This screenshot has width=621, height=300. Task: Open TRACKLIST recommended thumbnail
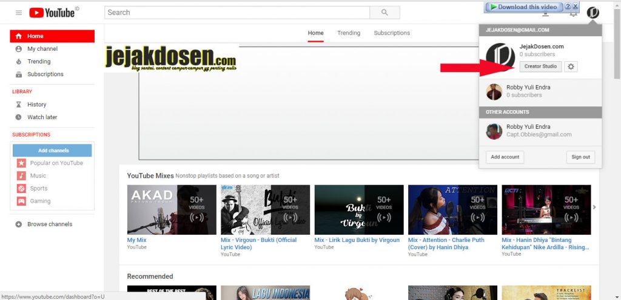pos(546,293)
